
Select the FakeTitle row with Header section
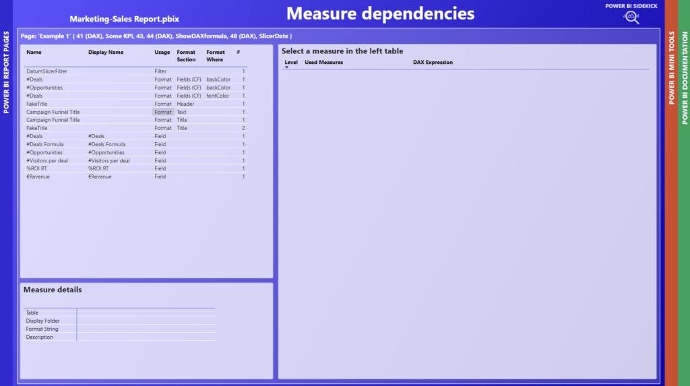(x=37, y=104)
